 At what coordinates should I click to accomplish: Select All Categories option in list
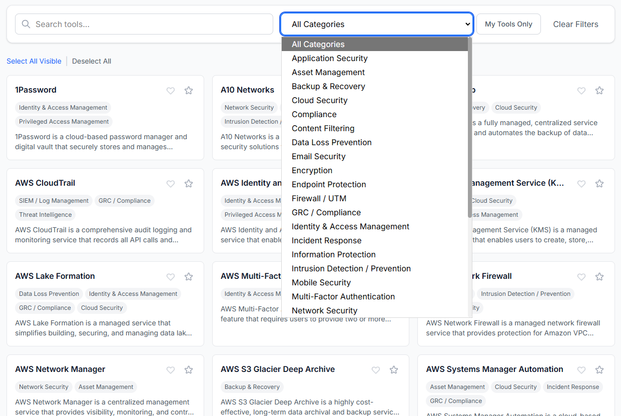tap(374, 44)
